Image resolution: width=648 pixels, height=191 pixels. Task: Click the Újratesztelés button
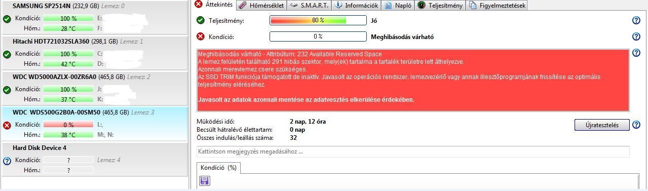click(602, 125)
